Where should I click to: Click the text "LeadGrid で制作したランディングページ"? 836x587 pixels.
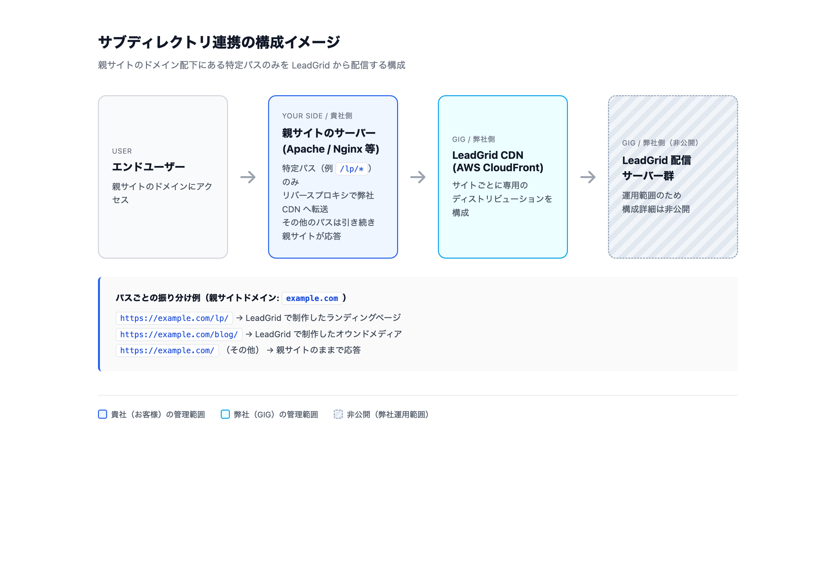pyautogui.click(x=323, y=318)
